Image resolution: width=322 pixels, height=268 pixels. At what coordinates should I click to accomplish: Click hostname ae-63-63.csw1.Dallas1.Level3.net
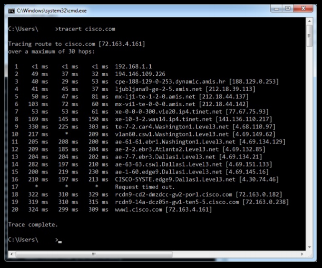click(169, 164)
